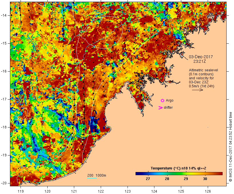Click the 0.5m/s velocity scale arrow

(x=197, y=90)
